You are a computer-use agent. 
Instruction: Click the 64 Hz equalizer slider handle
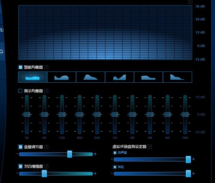pyautogui.click(x=44, y=114)
